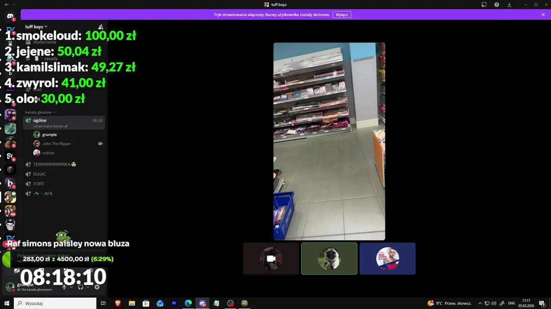The height and width of the screenshot is (309, 551).
Task: Open the Discord help question mark icon
Action: (x=497, y=5)
